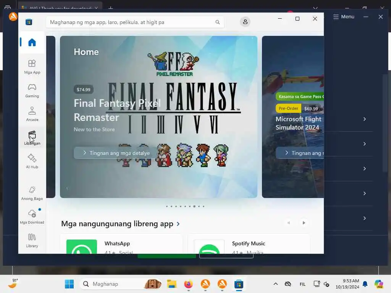The height and width of the screenshot is (293, 391).
Task: Click the Final Fantasy banner image
Action: click(x=158, y=117)
